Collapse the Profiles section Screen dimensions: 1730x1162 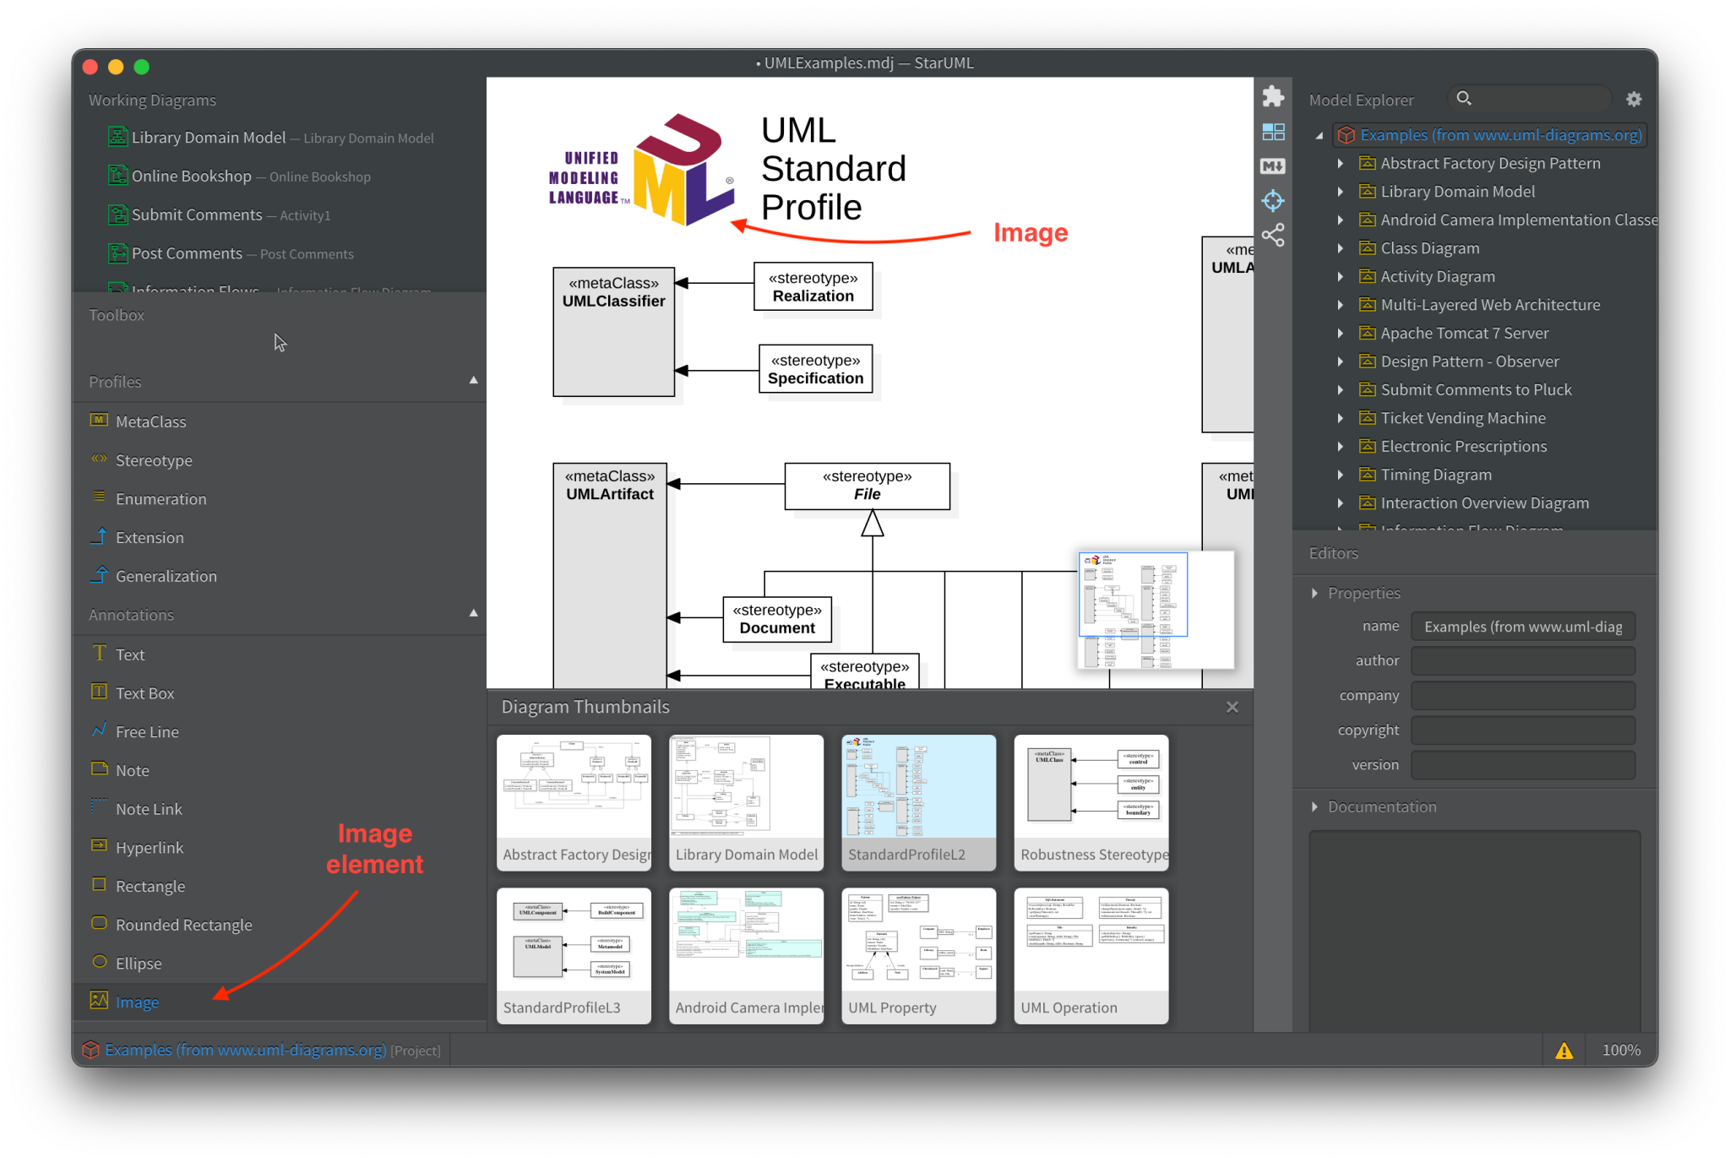[x=474, y=380]
